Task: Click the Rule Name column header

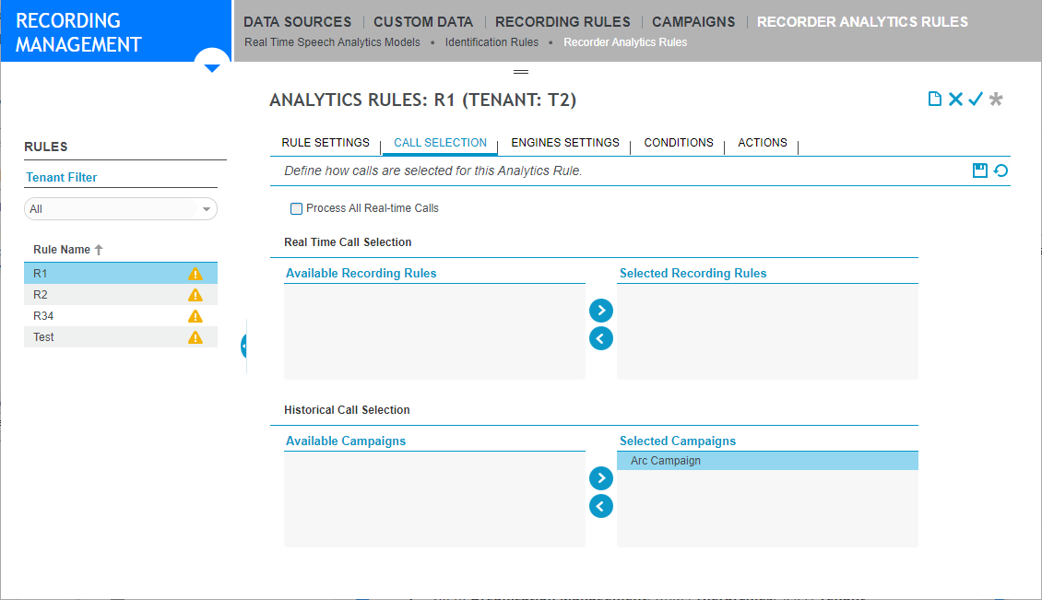Action: [62, 250]
